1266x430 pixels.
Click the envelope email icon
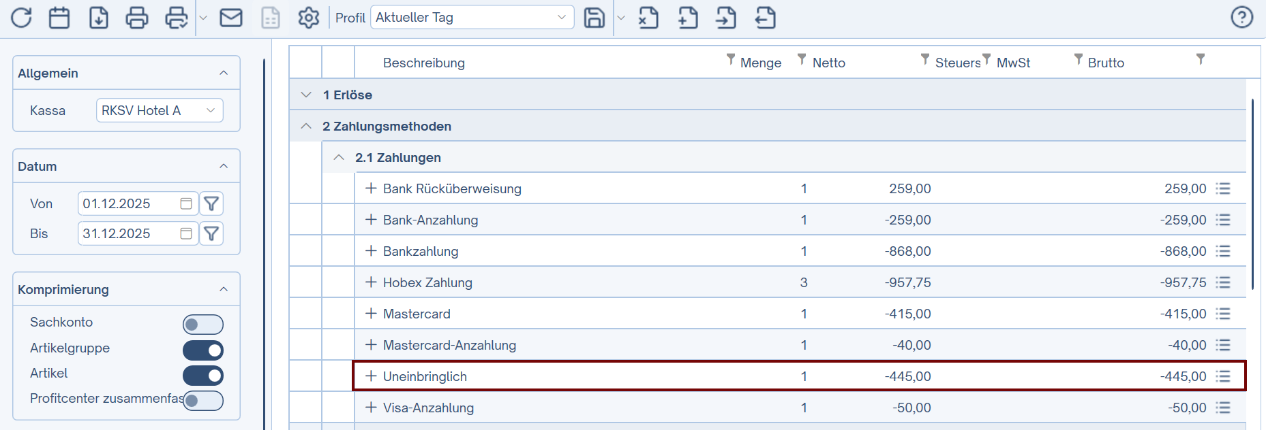click(x=231, y=18)
